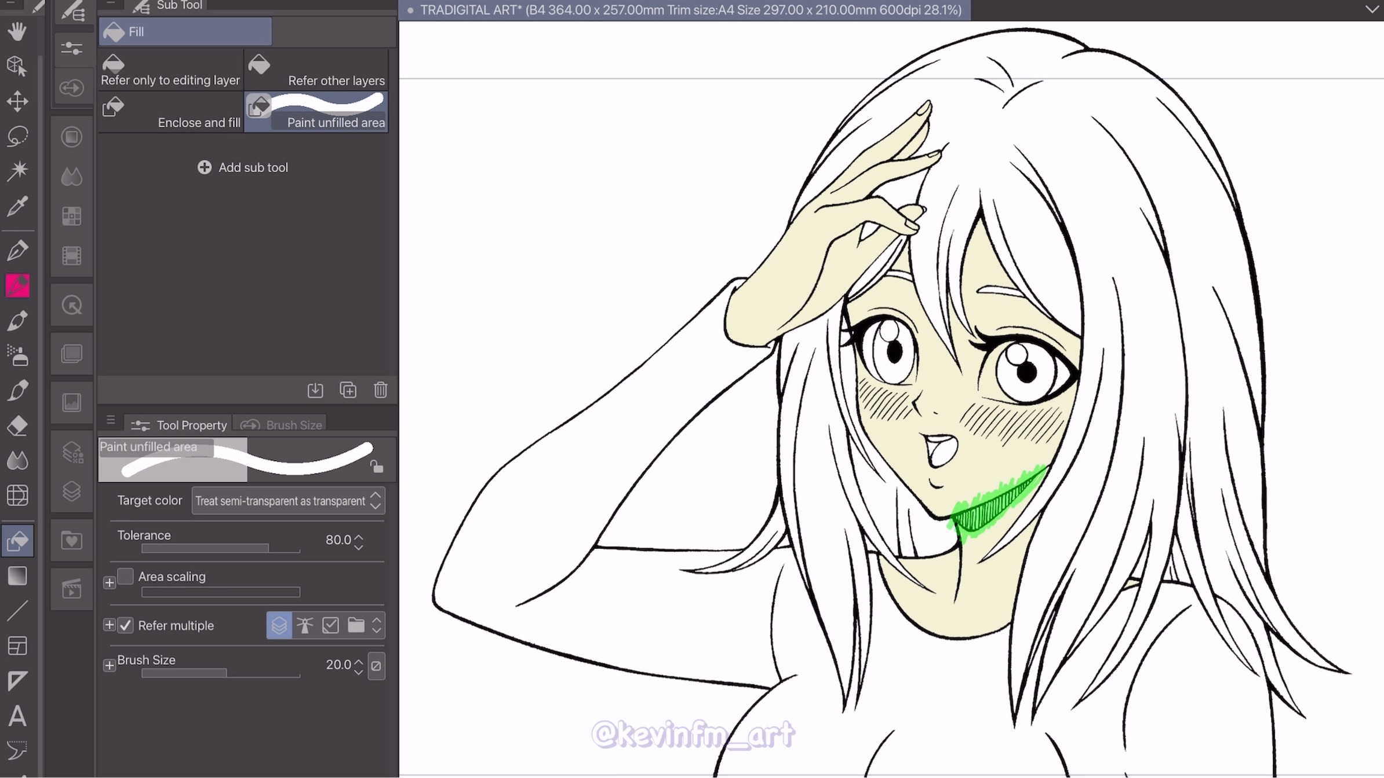Expand the Brush Size plus options
Image resolution: width=1384 pixels, height=778 pixels.
click(109, 665)
